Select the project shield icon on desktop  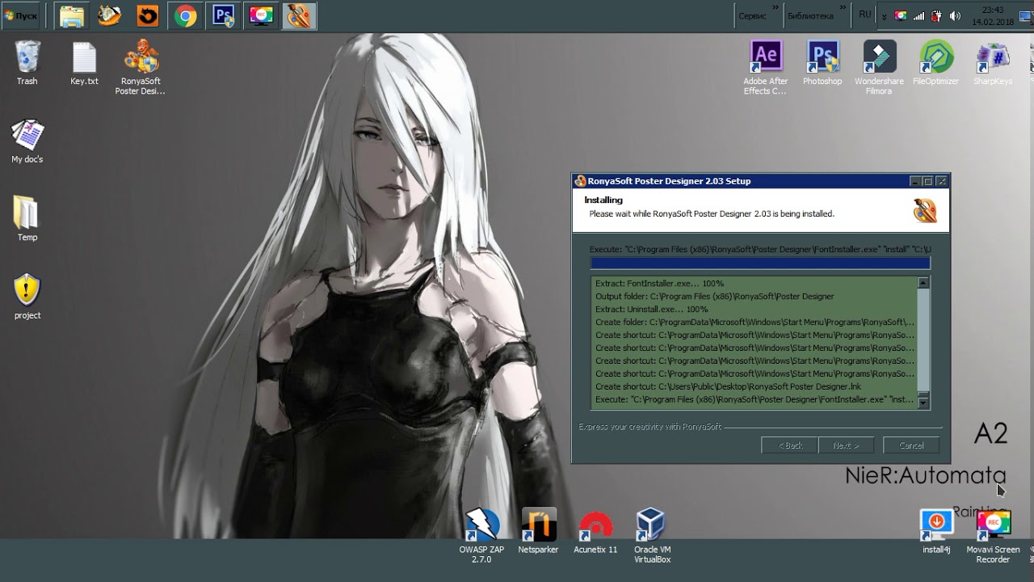pyautogui.click(x=27, y=297)
